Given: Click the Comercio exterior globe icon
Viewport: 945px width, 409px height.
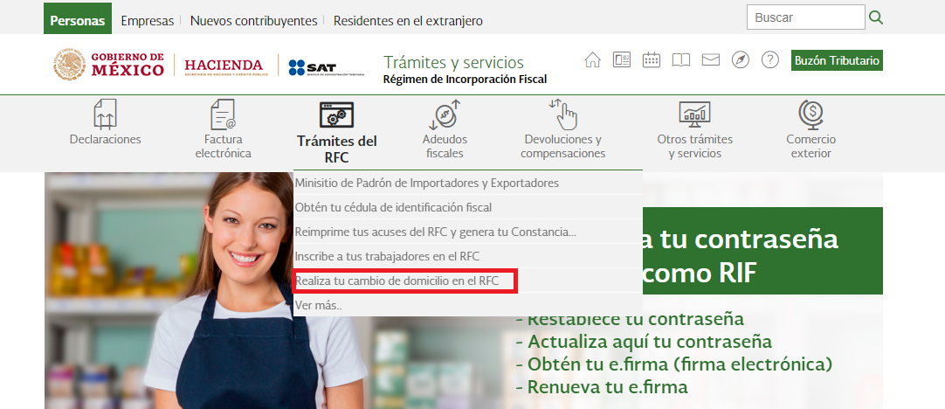Looking at the screenshot, I should pos(810,114).
